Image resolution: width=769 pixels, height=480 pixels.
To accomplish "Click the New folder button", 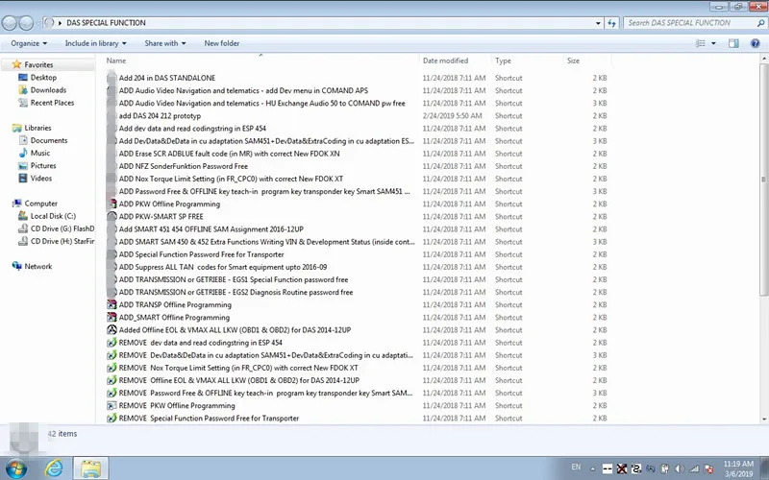I will (222, 43).
